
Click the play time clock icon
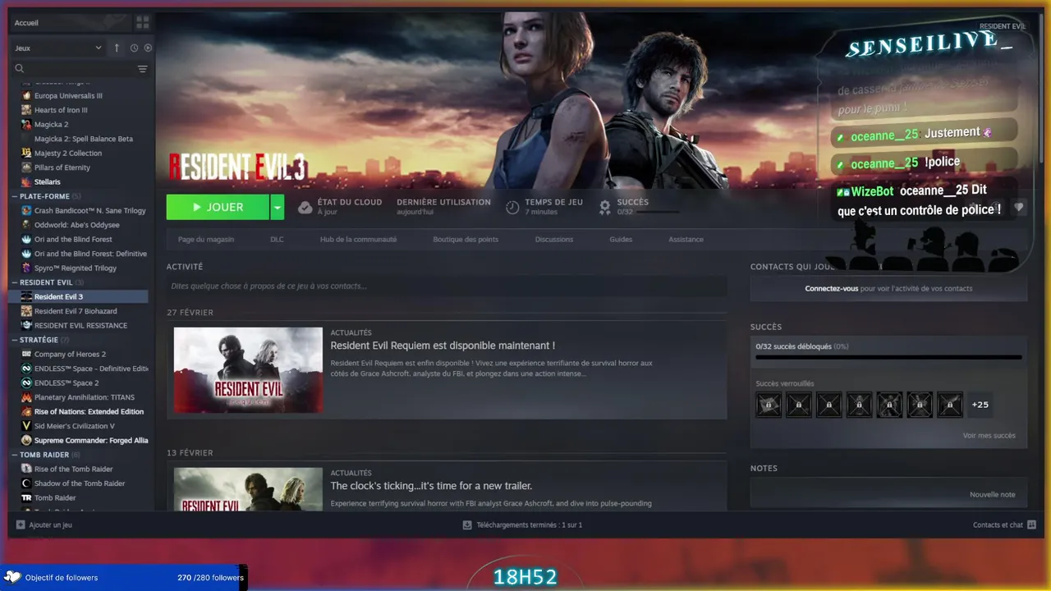(512, 208)
